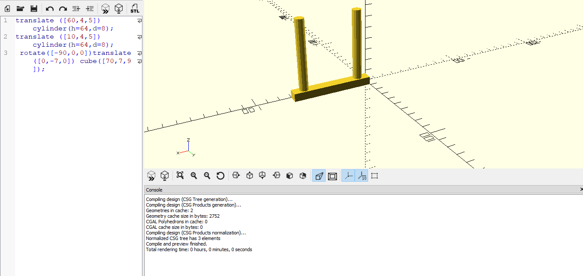The width and height of the screenshot is (583, 276).
Task: Toggle the Show Scale Markers option
Action: pyautogui.click(x=362, y=176)
